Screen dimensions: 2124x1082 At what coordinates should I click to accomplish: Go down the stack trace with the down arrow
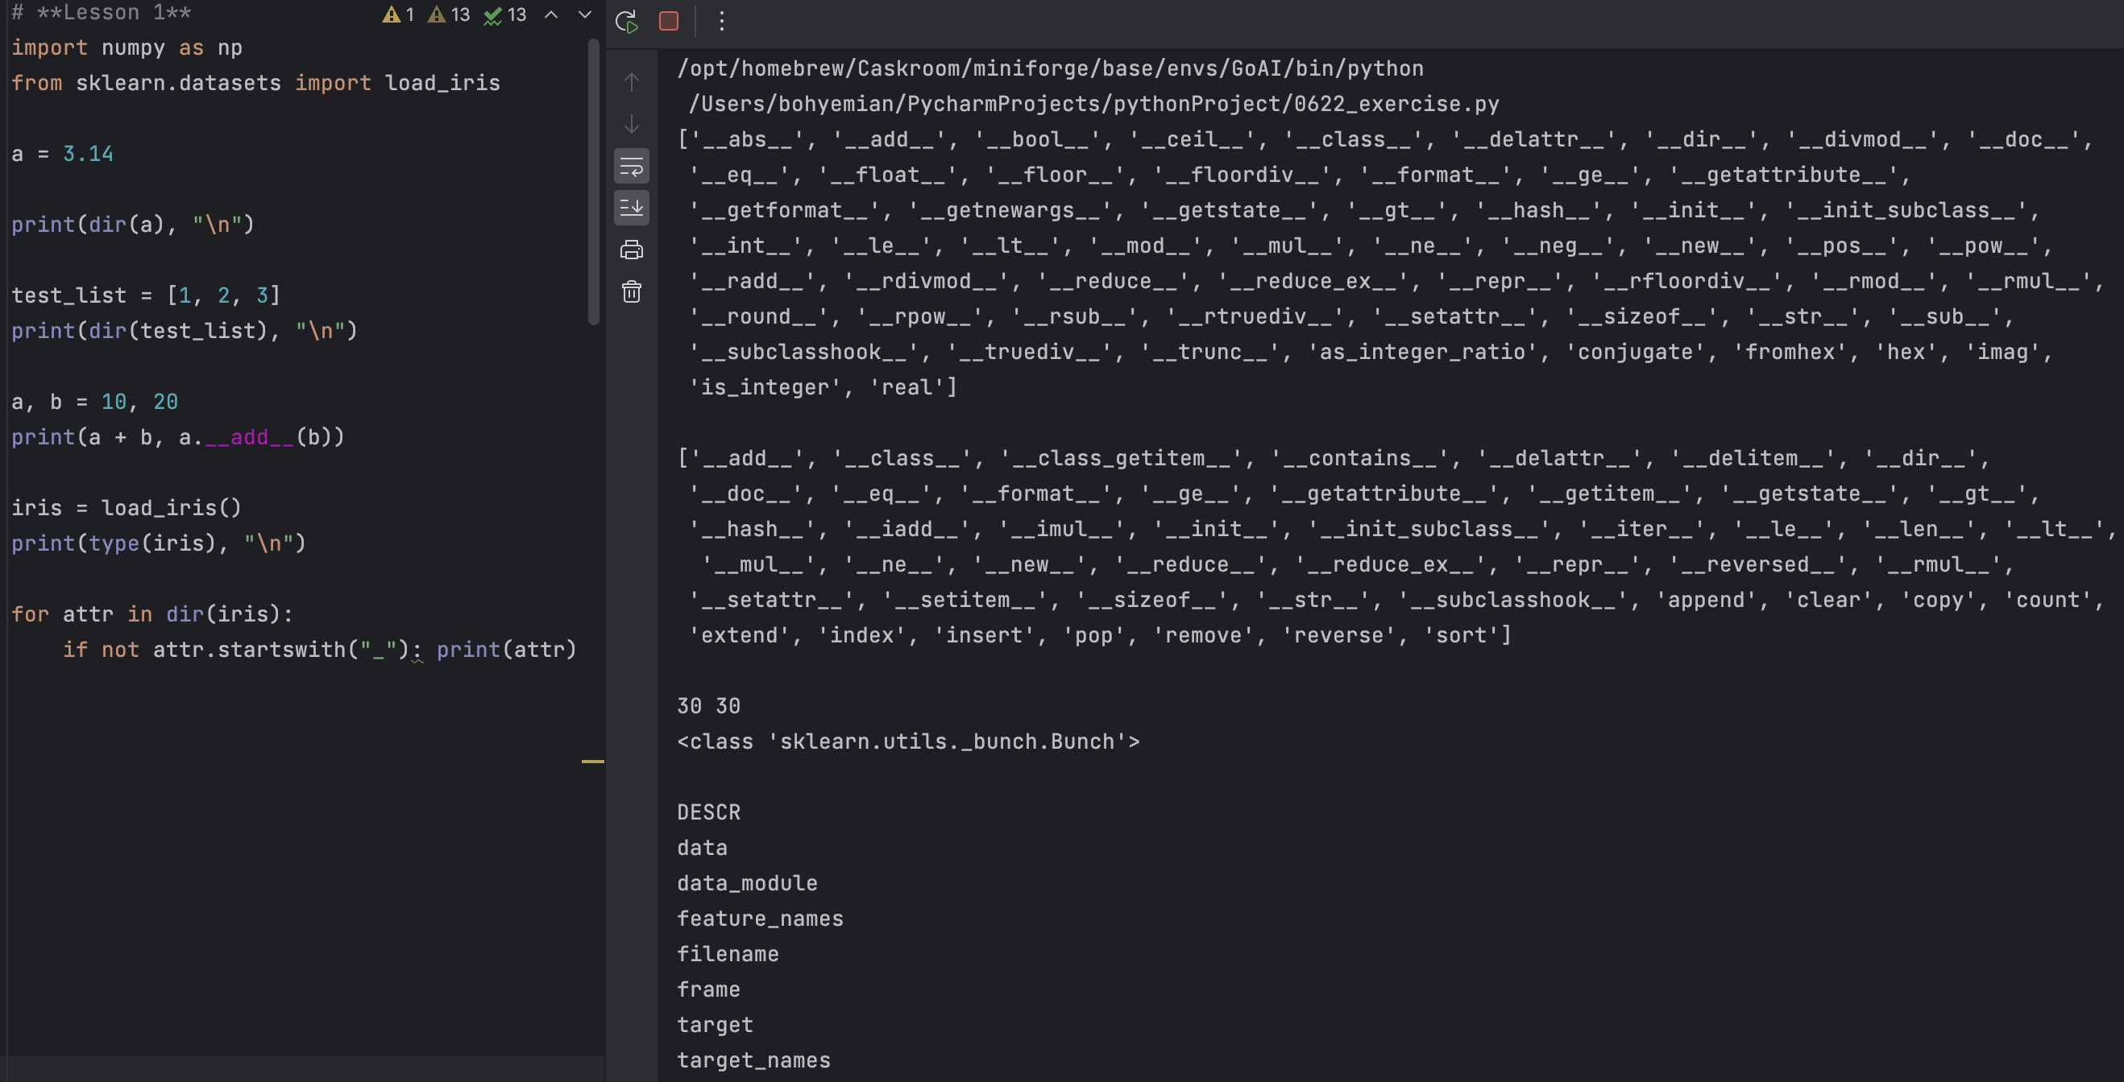(x=632, y=125)
